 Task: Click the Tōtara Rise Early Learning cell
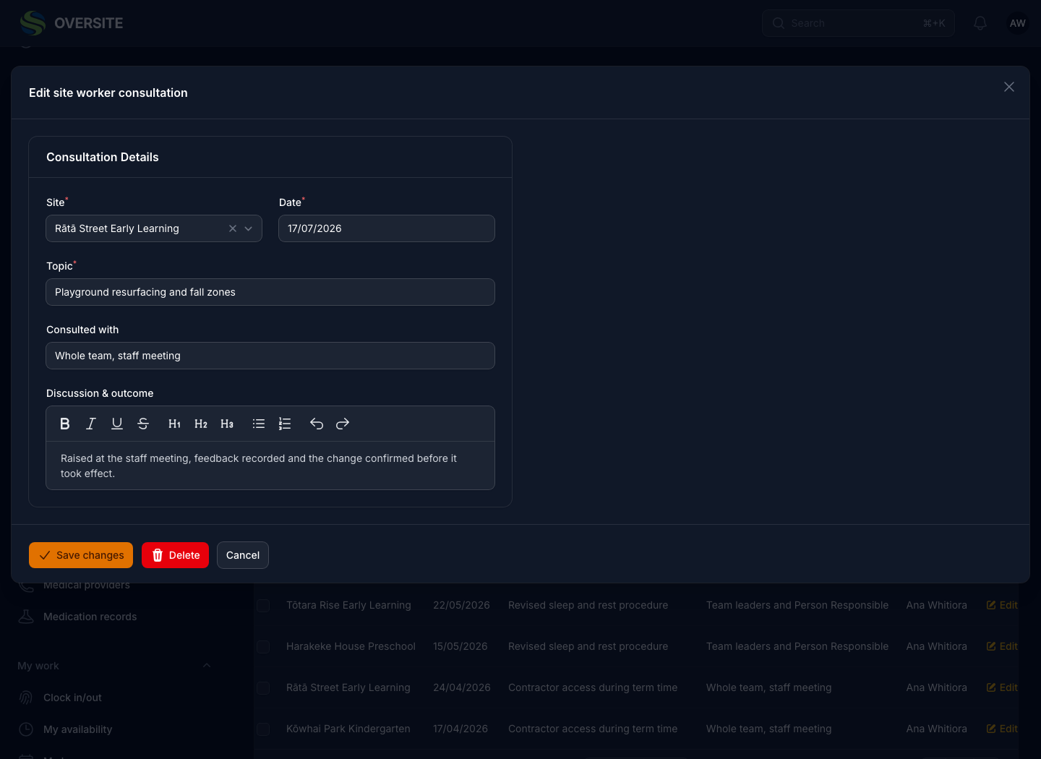(x=348, y=605)
